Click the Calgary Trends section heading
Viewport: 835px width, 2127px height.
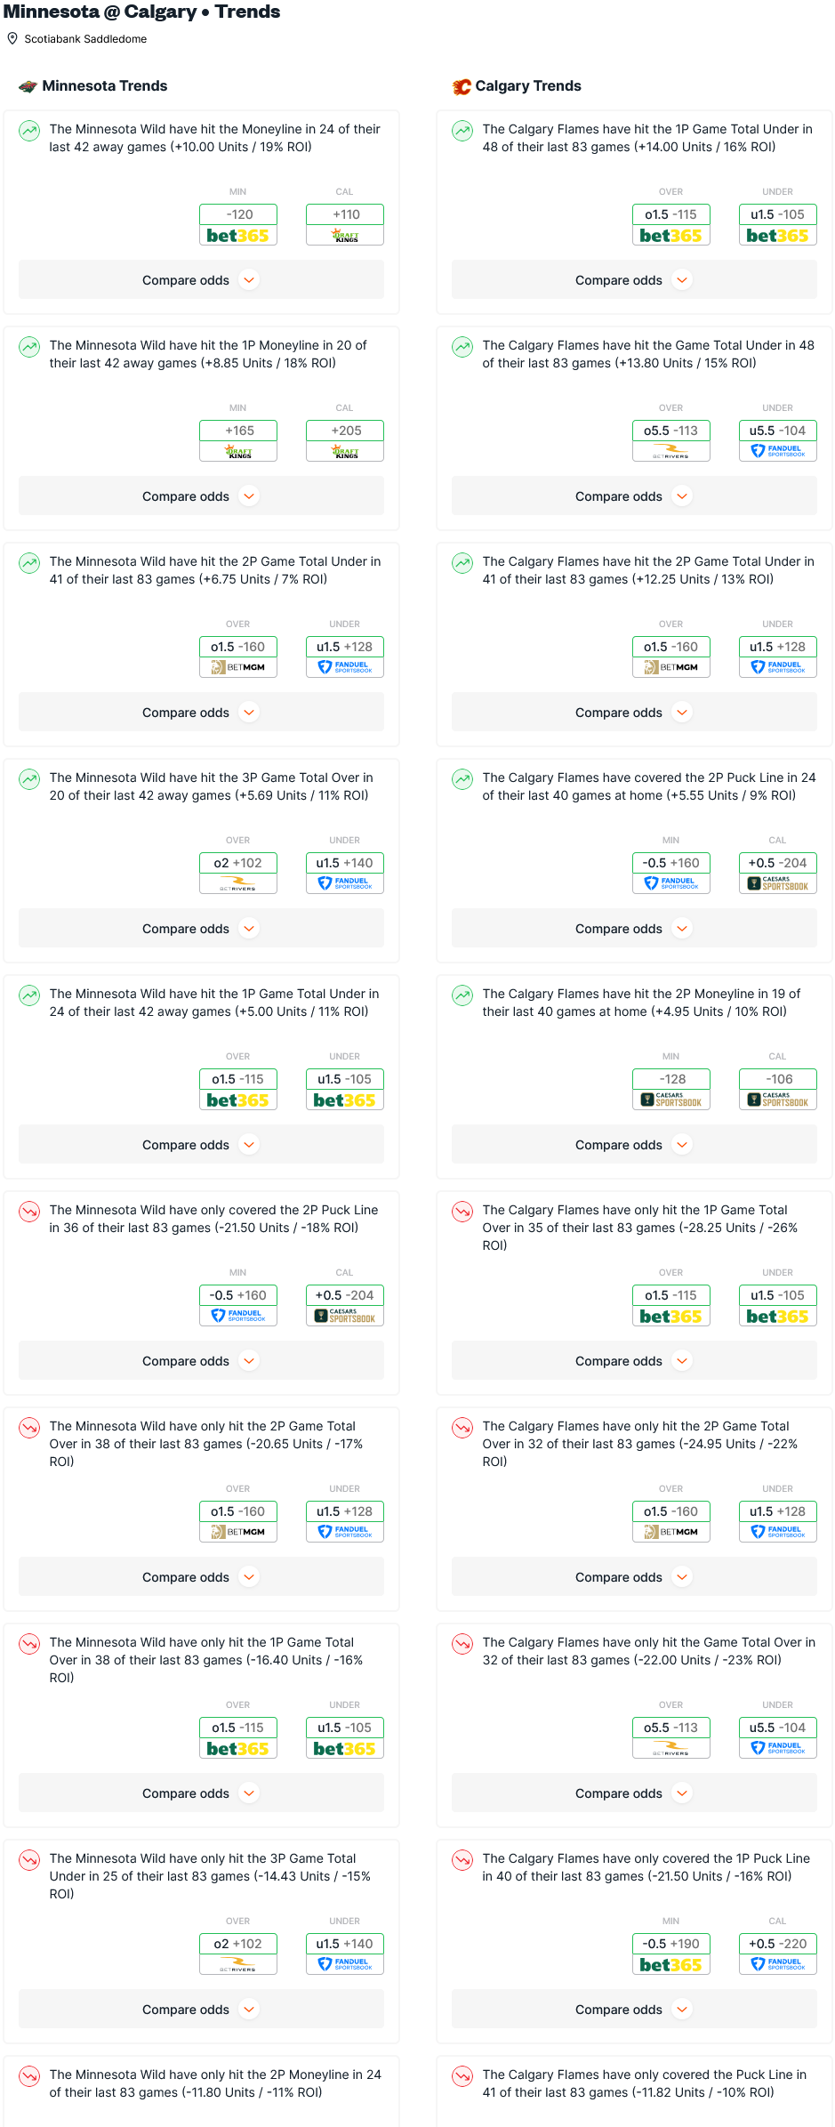click(x=528, y=86)
